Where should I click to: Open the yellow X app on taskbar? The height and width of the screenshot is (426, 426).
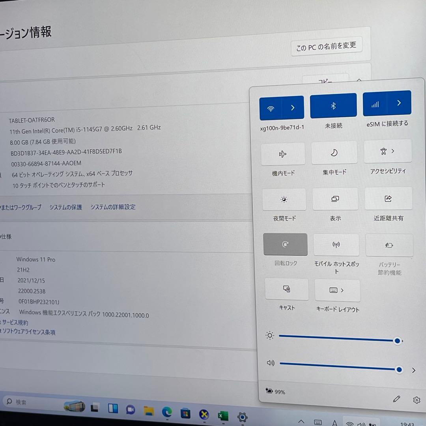point(204,415)
